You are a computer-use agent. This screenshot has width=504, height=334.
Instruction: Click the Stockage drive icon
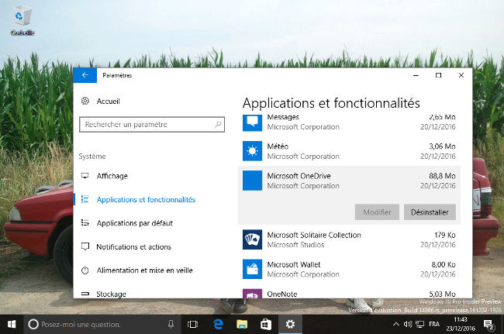[x=85, y=294]
